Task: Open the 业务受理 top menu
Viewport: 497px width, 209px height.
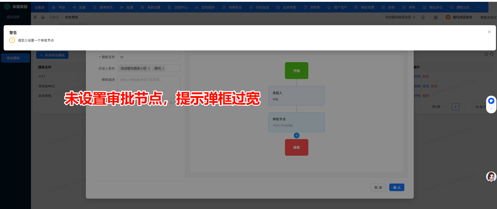Action: coord(286,7)
